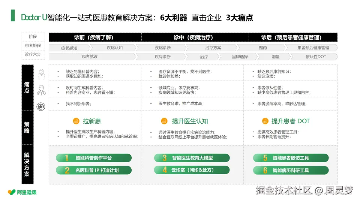
Task: Select the 智能患者随访工具 pill
Action: pyautogui.click(x=291, y=158)
